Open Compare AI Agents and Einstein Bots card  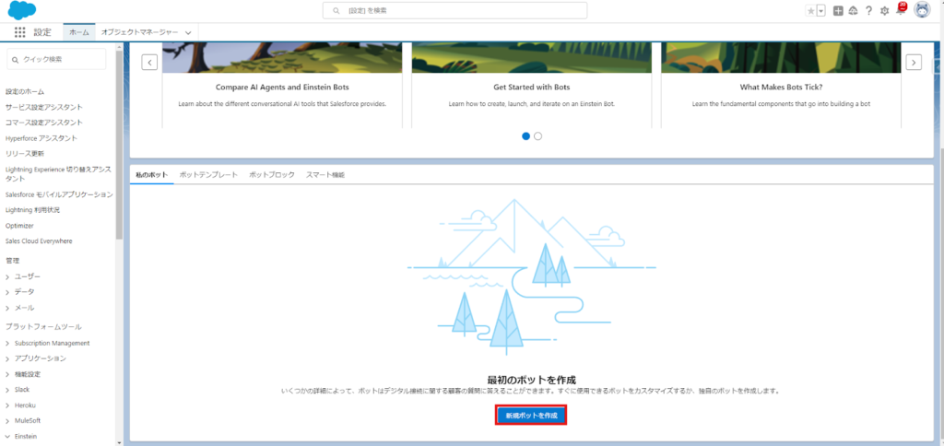coord(282,85)
